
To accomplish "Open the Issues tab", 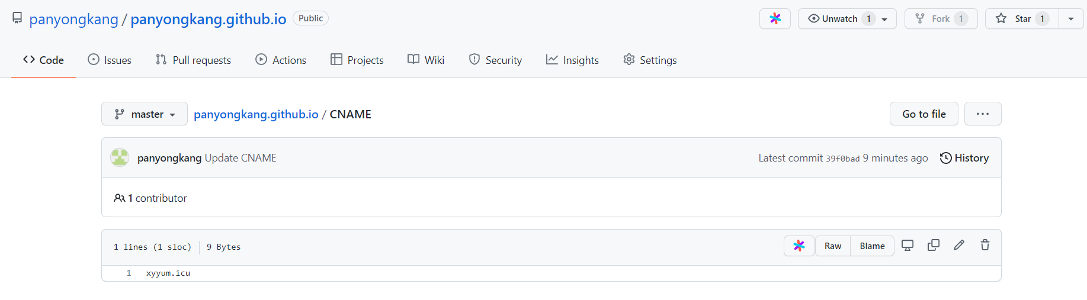I will tap(110, 60).
